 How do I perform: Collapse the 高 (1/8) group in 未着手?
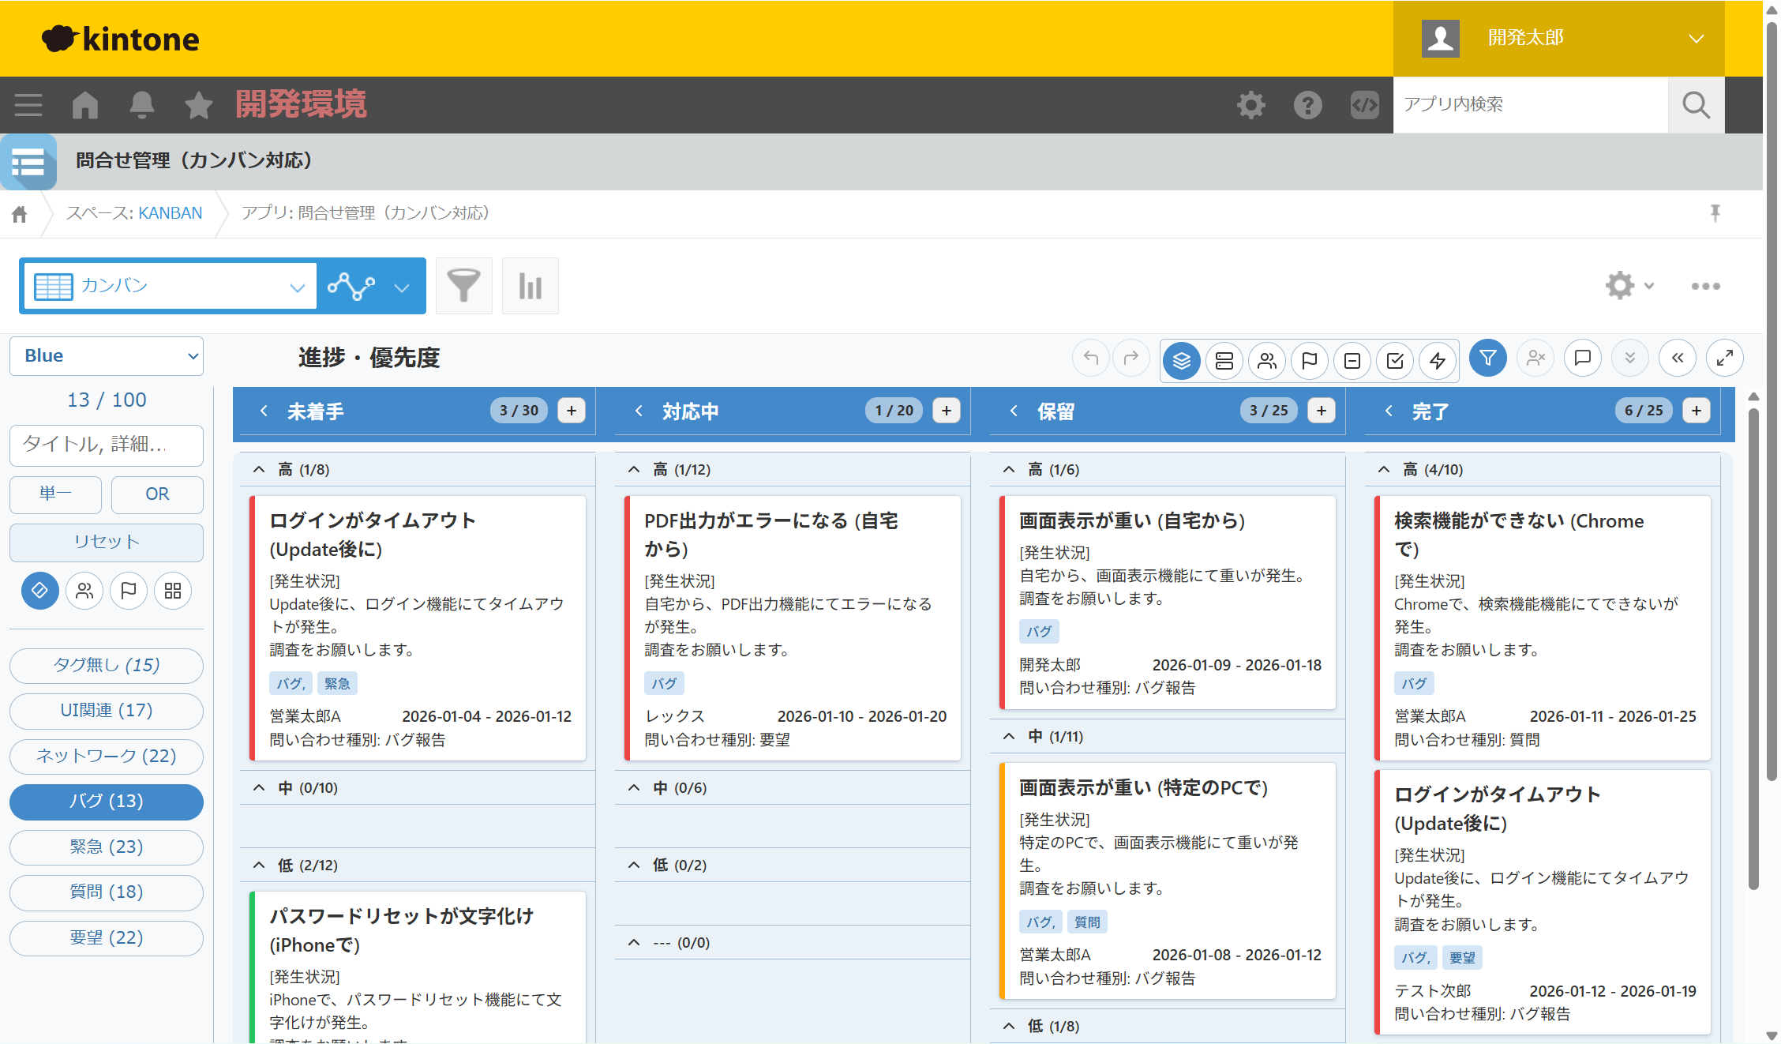tap(259, 470)
